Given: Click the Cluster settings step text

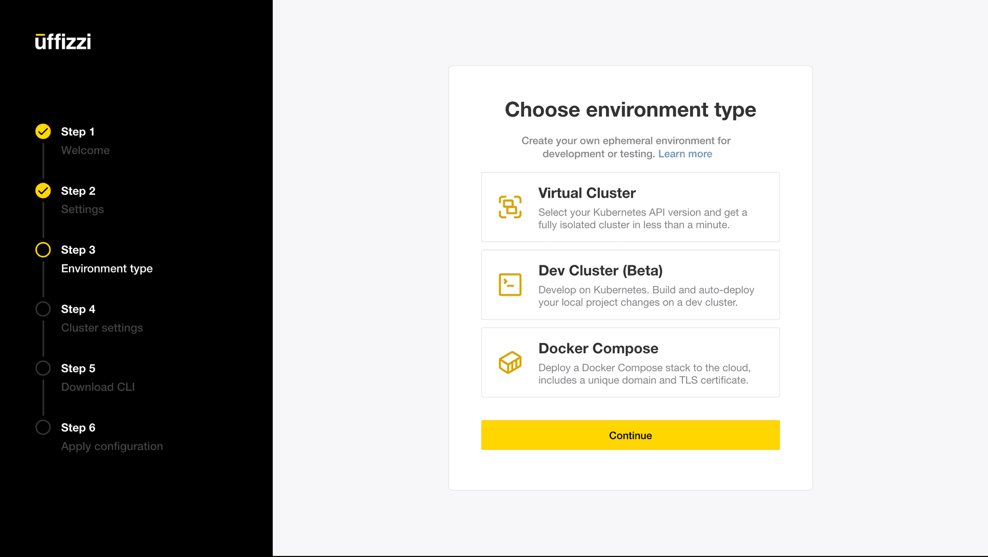Looking at the screenshot, I should [x=102, y=328].
